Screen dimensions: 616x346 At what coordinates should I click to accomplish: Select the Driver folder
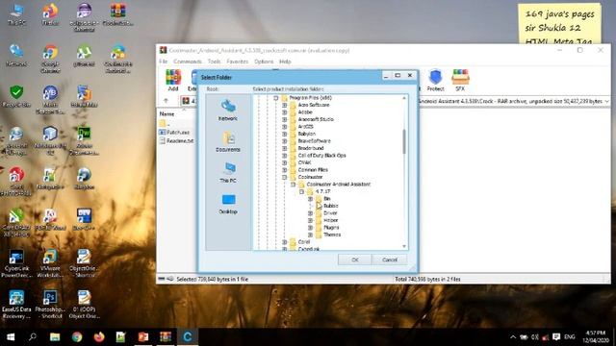click(330, 213)
